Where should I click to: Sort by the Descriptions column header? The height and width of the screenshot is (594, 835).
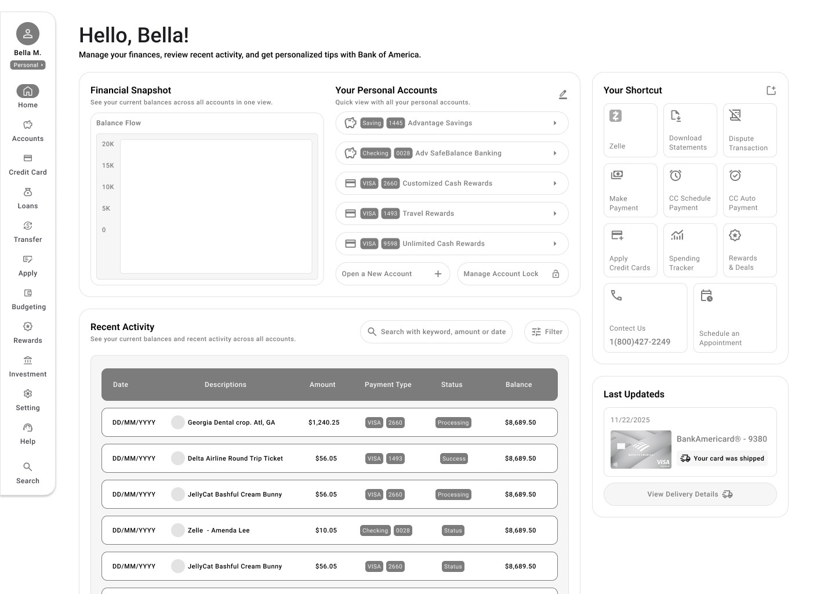coord(226,385)
